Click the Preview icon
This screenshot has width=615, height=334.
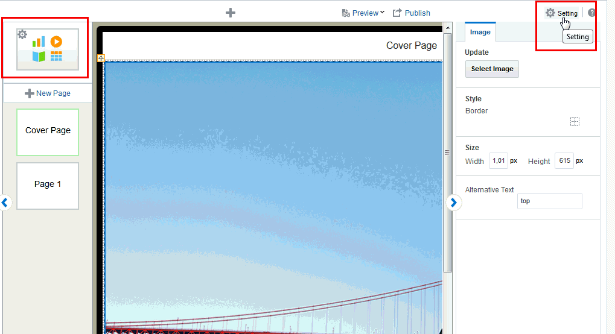tap(346, 13)
